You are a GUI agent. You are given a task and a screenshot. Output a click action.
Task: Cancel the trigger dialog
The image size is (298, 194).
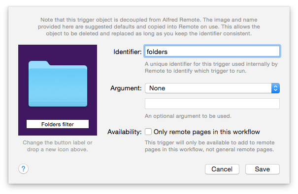(222, 169)
